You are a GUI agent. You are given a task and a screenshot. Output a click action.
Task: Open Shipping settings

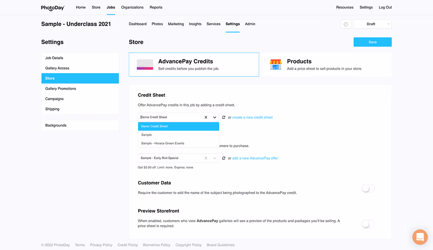point(80,109)
